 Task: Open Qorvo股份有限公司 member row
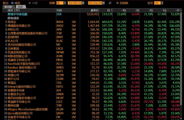(20, 113)
